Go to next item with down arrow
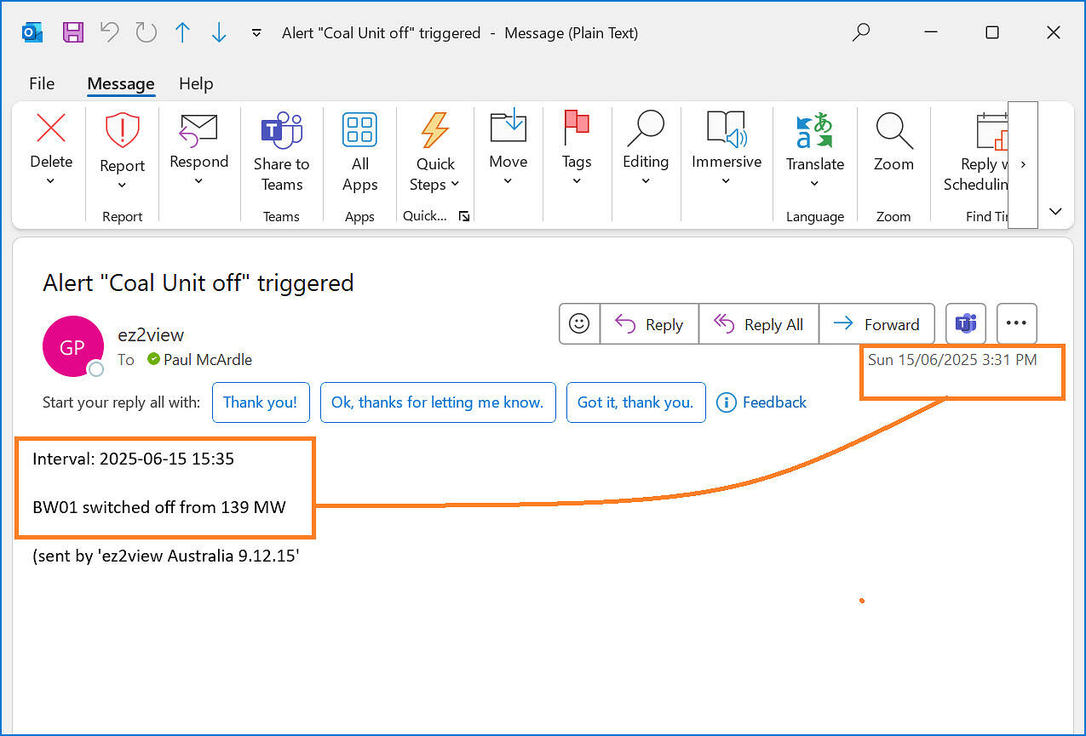Image resolution: width=1086 pixels, height=736 pixels. pos(219,32)
